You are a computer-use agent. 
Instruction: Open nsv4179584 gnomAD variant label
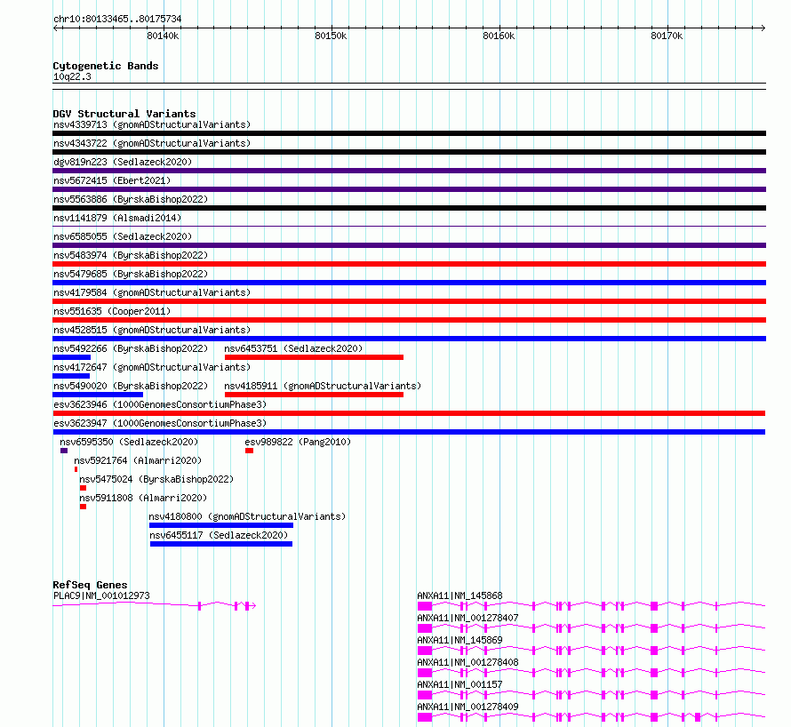[152, 292]
